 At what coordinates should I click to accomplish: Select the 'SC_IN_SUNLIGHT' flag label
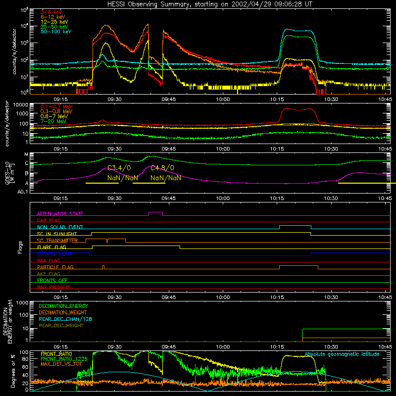click(57, 234)
